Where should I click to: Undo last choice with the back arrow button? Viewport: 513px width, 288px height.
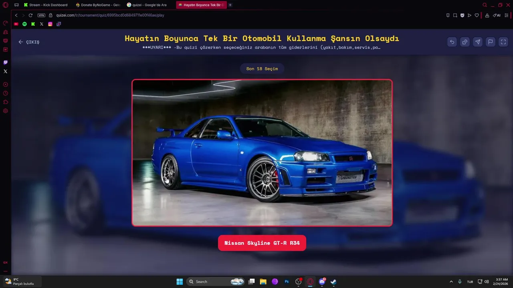point(452,42)
